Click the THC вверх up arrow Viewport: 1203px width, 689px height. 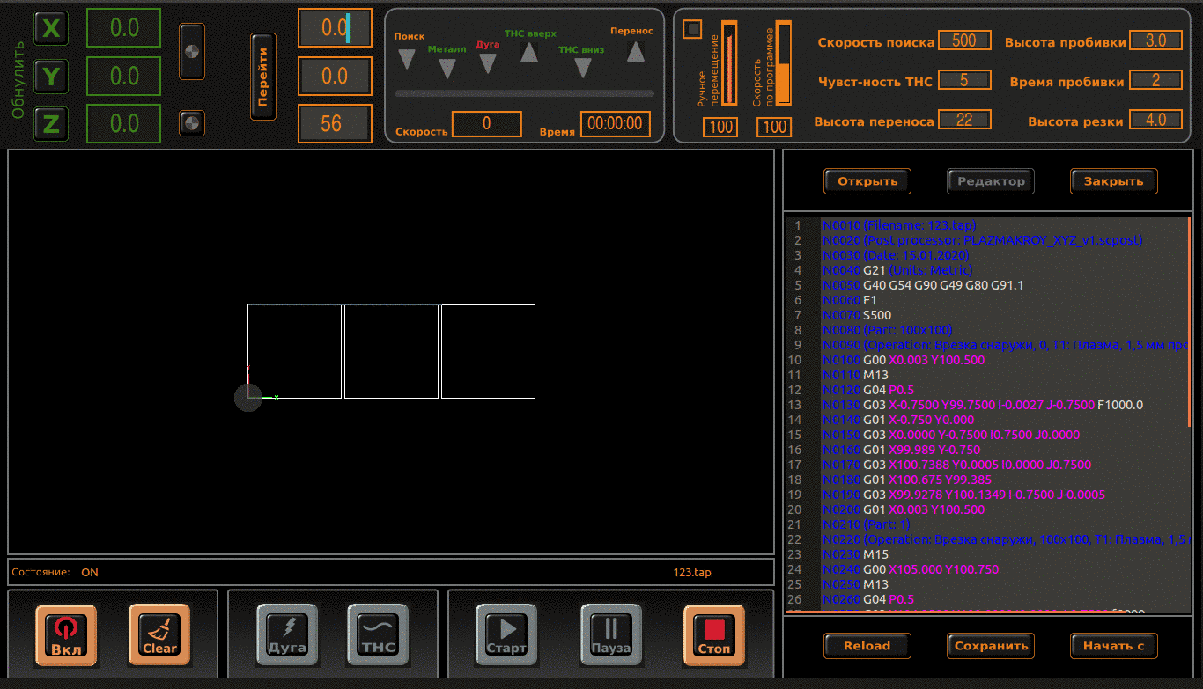[x=529, y=52]
